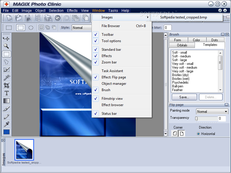This screenshot has height=173, width=231.
Task: Open the Effects menu
Action: pos(72,11)
